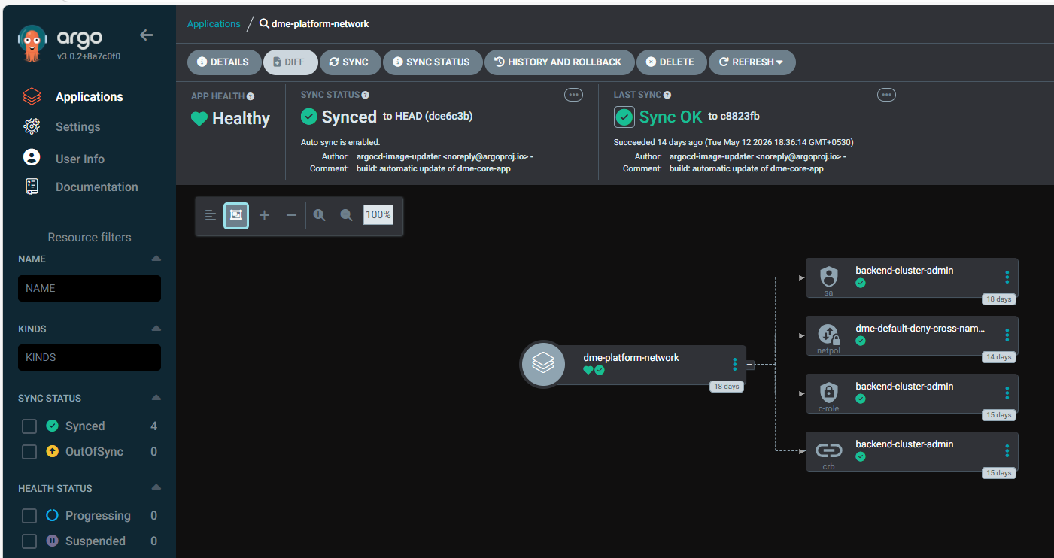Select the network view icon
Viewport: 1054px width, 558px height.
(x=236, y=215)
